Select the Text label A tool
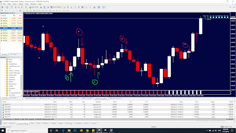This screenshot has width=236, height=133. click(27, 10)
